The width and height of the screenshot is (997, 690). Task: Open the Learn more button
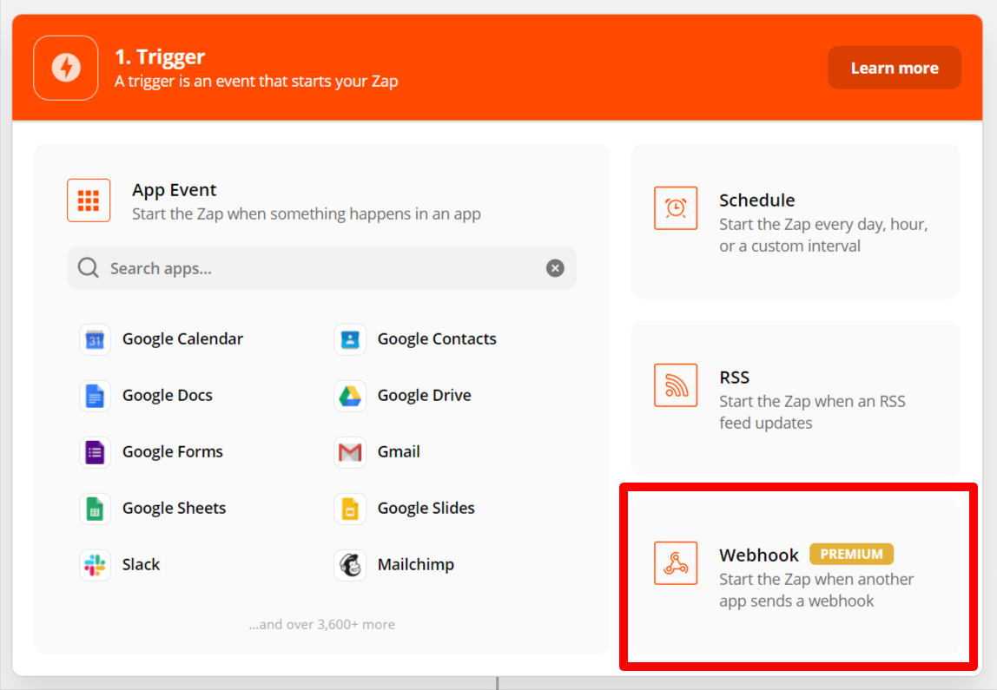click(x=894, y=68)
